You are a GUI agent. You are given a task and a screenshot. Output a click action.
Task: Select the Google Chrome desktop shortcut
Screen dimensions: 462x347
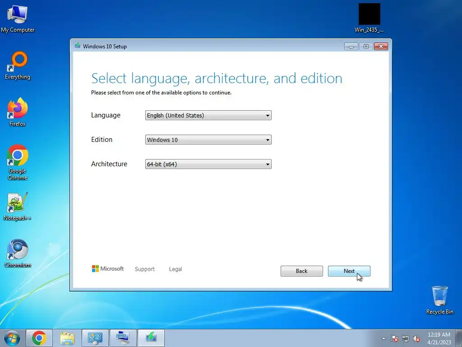pyautogui.click(x=18, y=162)
